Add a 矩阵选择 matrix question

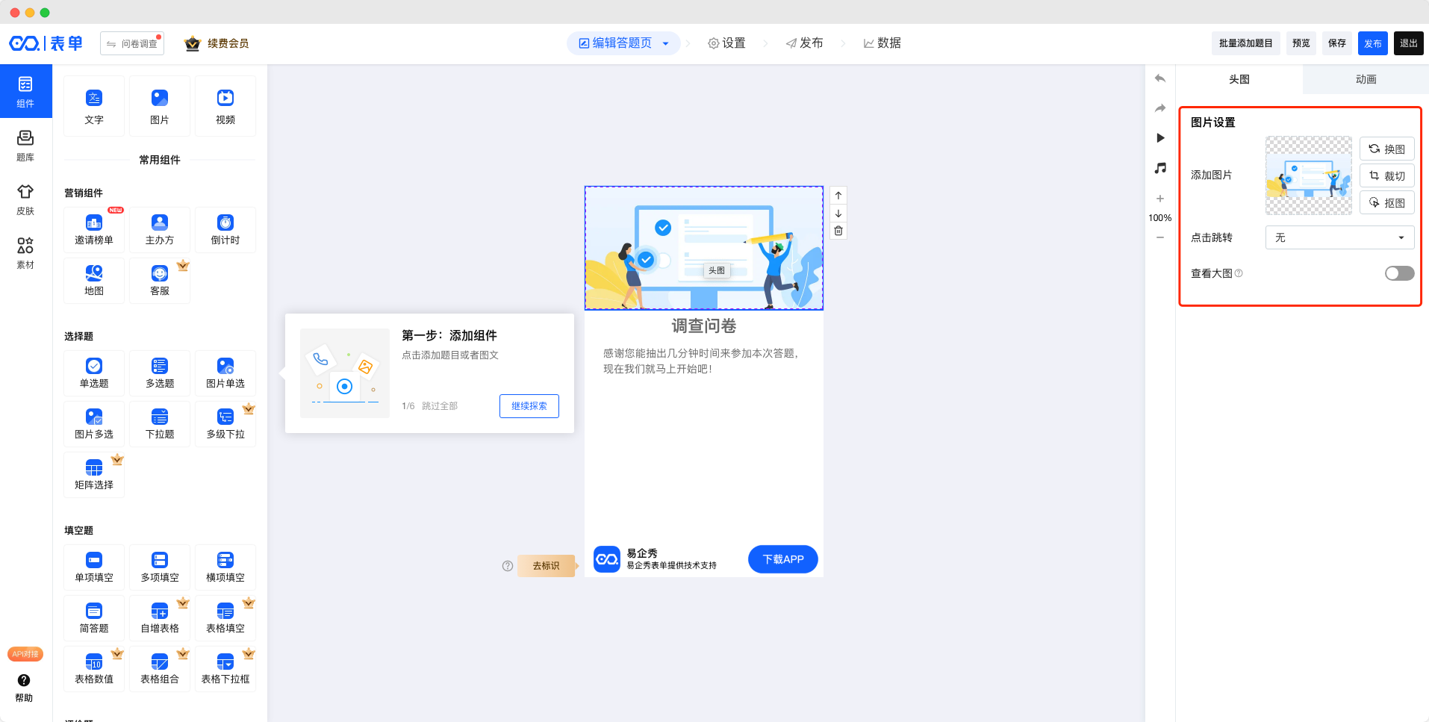point(94,475)
